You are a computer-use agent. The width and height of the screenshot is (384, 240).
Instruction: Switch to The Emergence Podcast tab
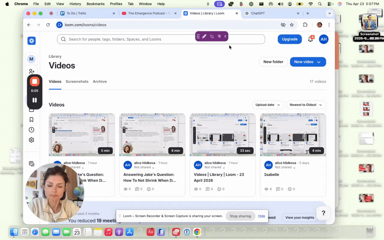point(149,13)
